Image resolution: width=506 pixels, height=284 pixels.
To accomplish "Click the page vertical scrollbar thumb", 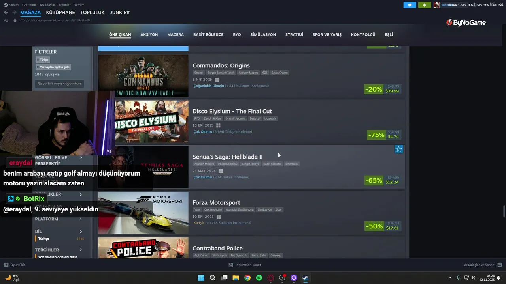I will click(x=504, y=211).
